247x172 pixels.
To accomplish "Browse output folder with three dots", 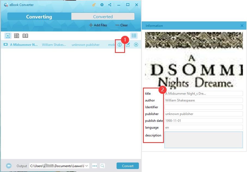I will pos(94,166).
